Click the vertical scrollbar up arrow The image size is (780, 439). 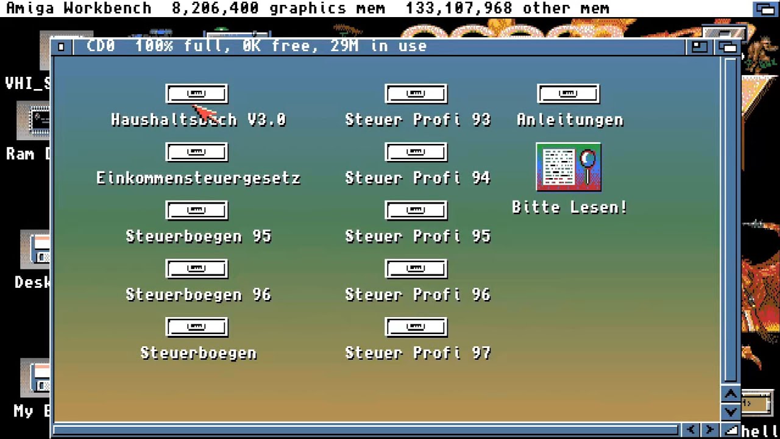[x=731, y=394]
